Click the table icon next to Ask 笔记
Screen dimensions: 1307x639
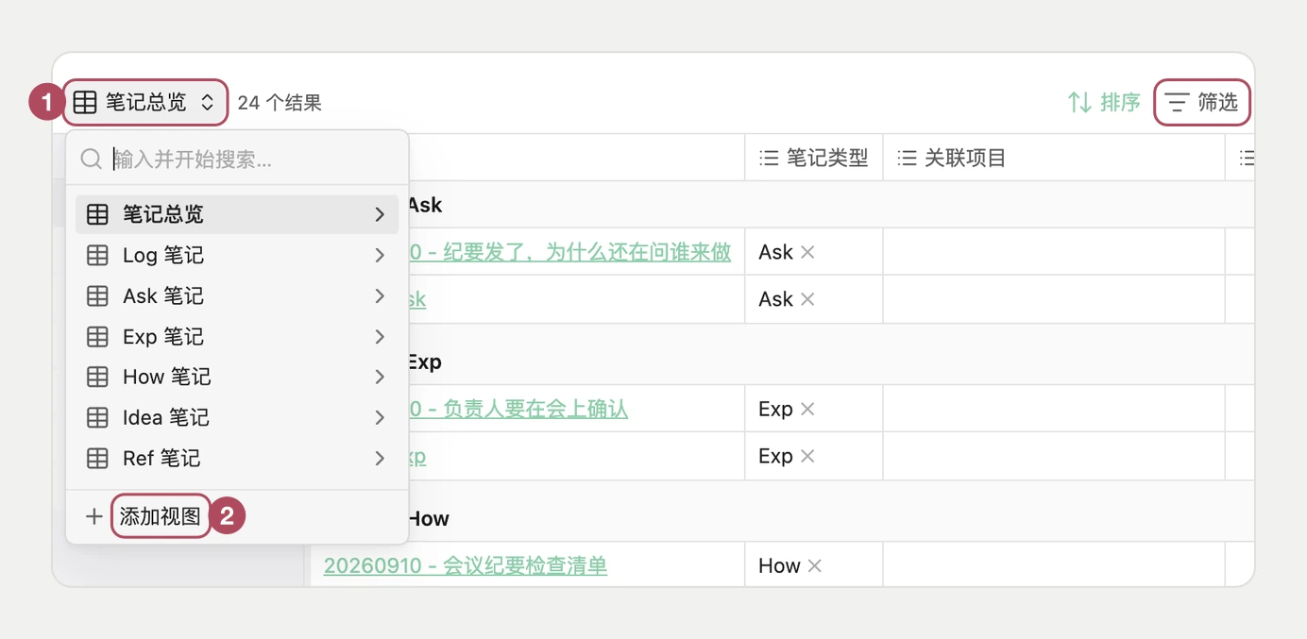pyautogui.click(x=97, y=295)
